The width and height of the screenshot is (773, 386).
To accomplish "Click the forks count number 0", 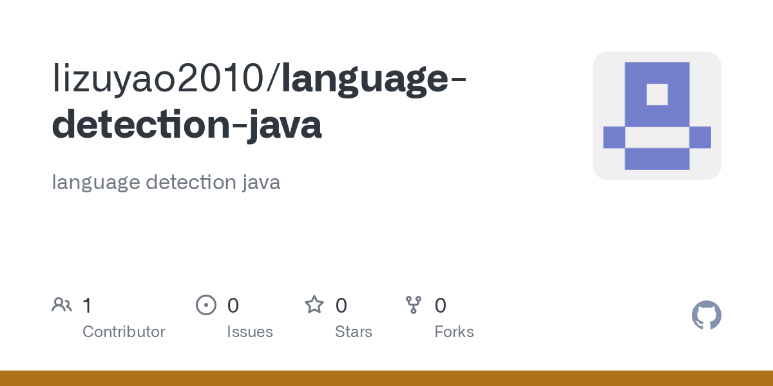I will point(441,305).
